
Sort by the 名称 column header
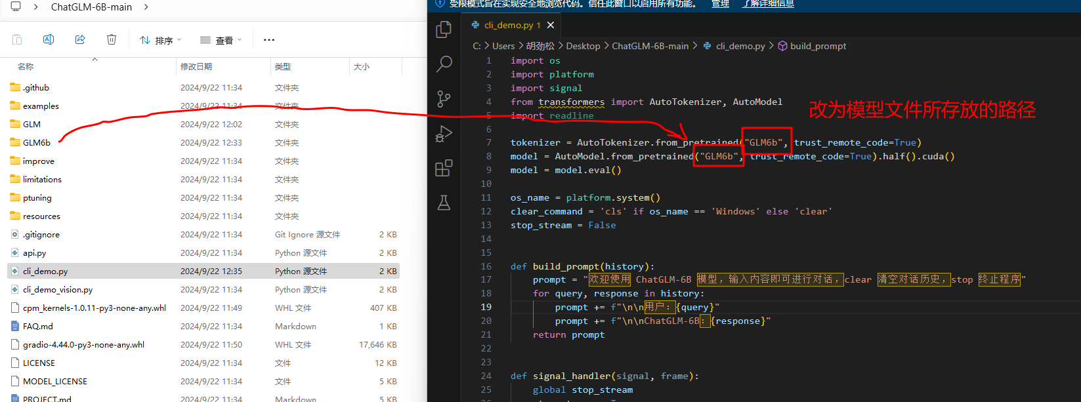click(26, 66)
